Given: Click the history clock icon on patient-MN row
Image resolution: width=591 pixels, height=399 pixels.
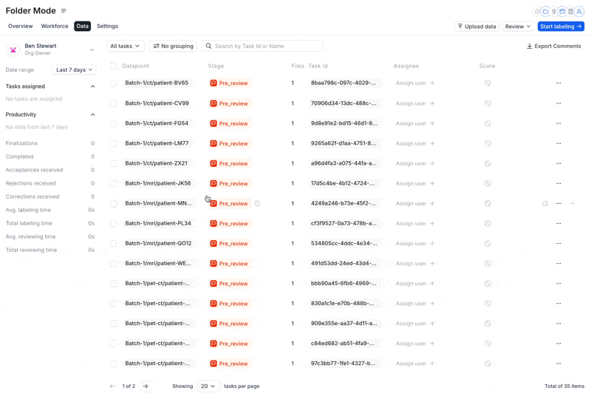Looking at the screenshot, I should 257,204.
